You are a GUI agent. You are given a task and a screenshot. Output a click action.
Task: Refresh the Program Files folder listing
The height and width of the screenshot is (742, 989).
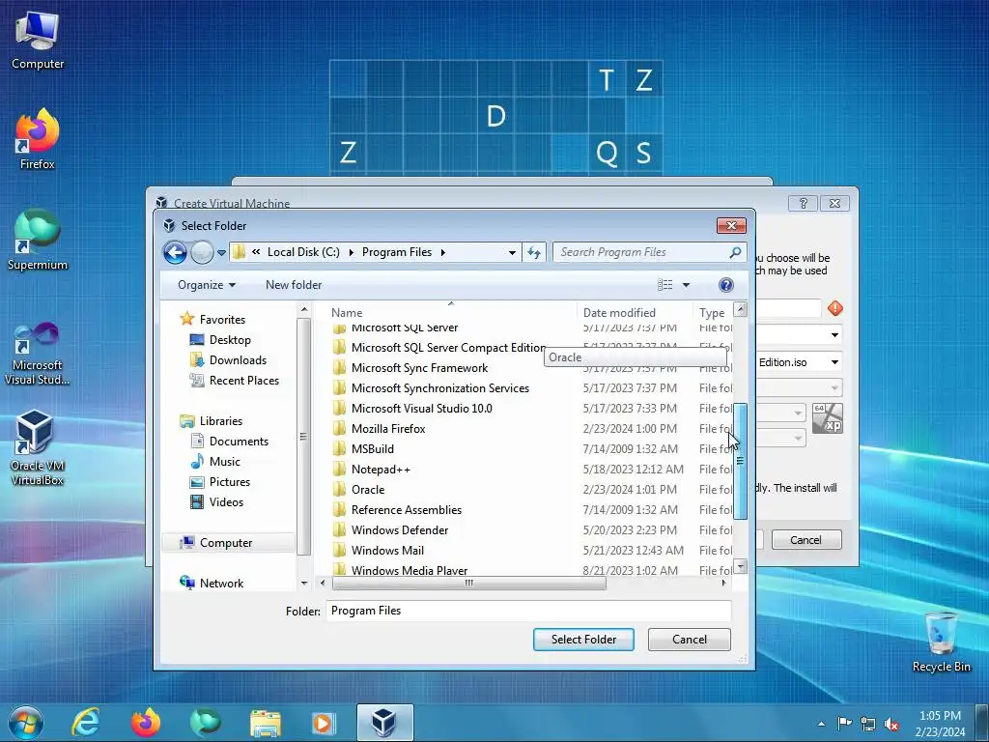pos(534,252)
